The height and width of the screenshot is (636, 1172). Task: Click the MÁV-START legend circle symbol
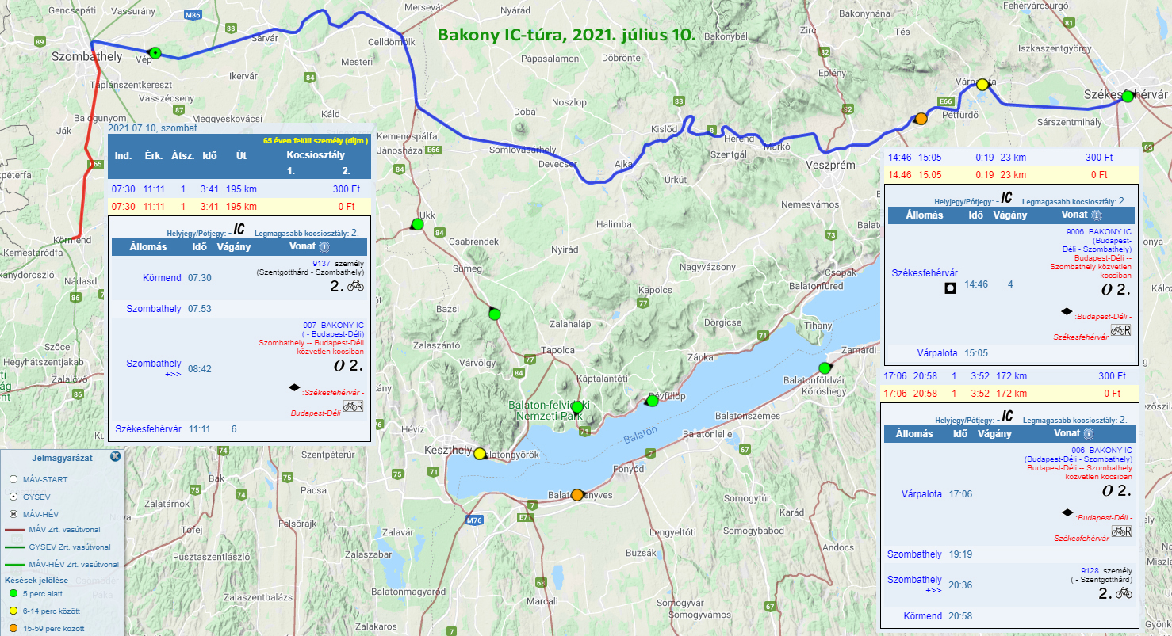[13, 480]
